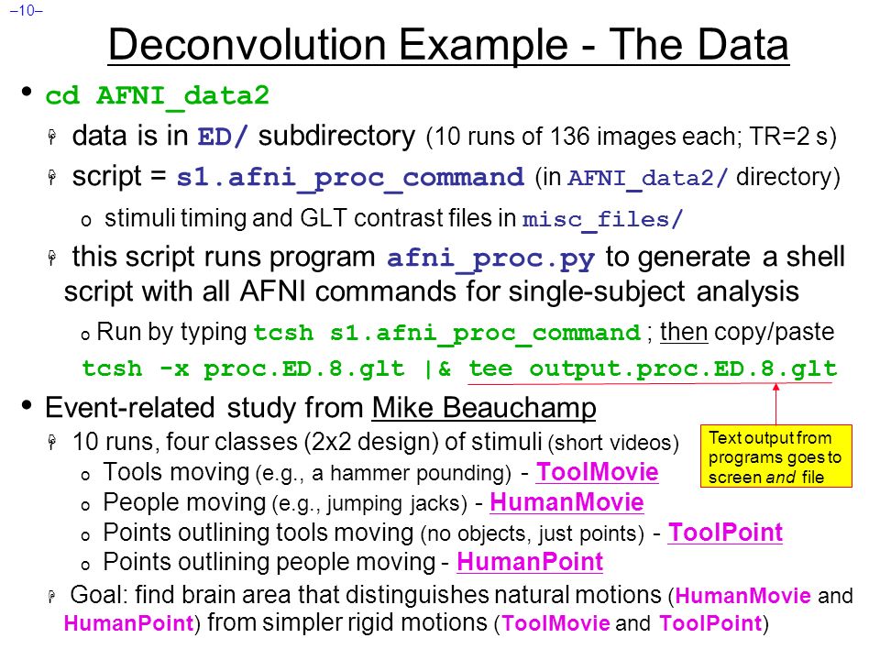This screenshot has width=880, height=660.
Task: Click 'Points outlining people moving' text
Action: click(x=269, y=562)
